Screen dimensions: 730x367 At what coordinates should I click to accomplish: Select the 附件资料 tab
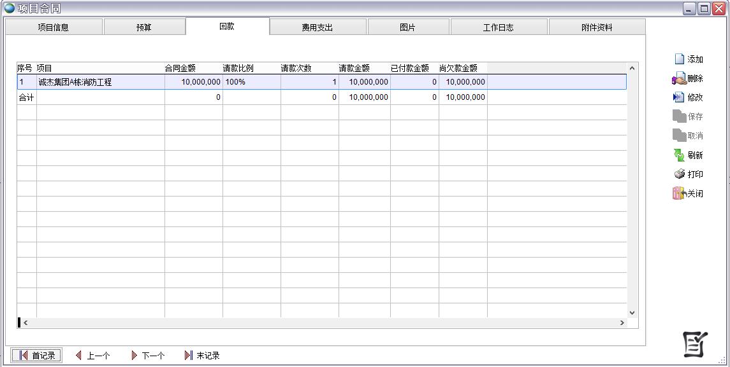(x=597, y=27)
